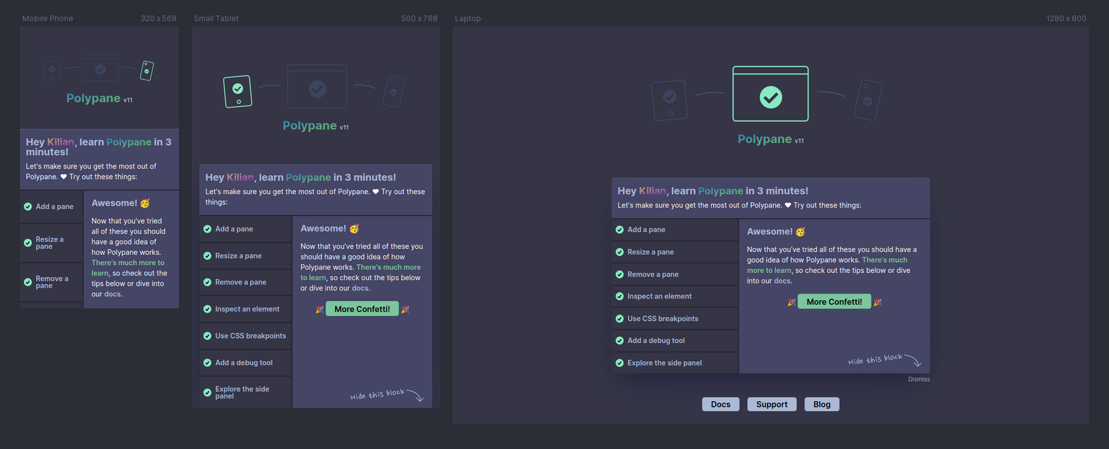Image resolution: width=1109 pixels, height=449 pixels.
Task: Click check icon of Add a debug tool, Laptop pane
Action: [x=620, y=341]
